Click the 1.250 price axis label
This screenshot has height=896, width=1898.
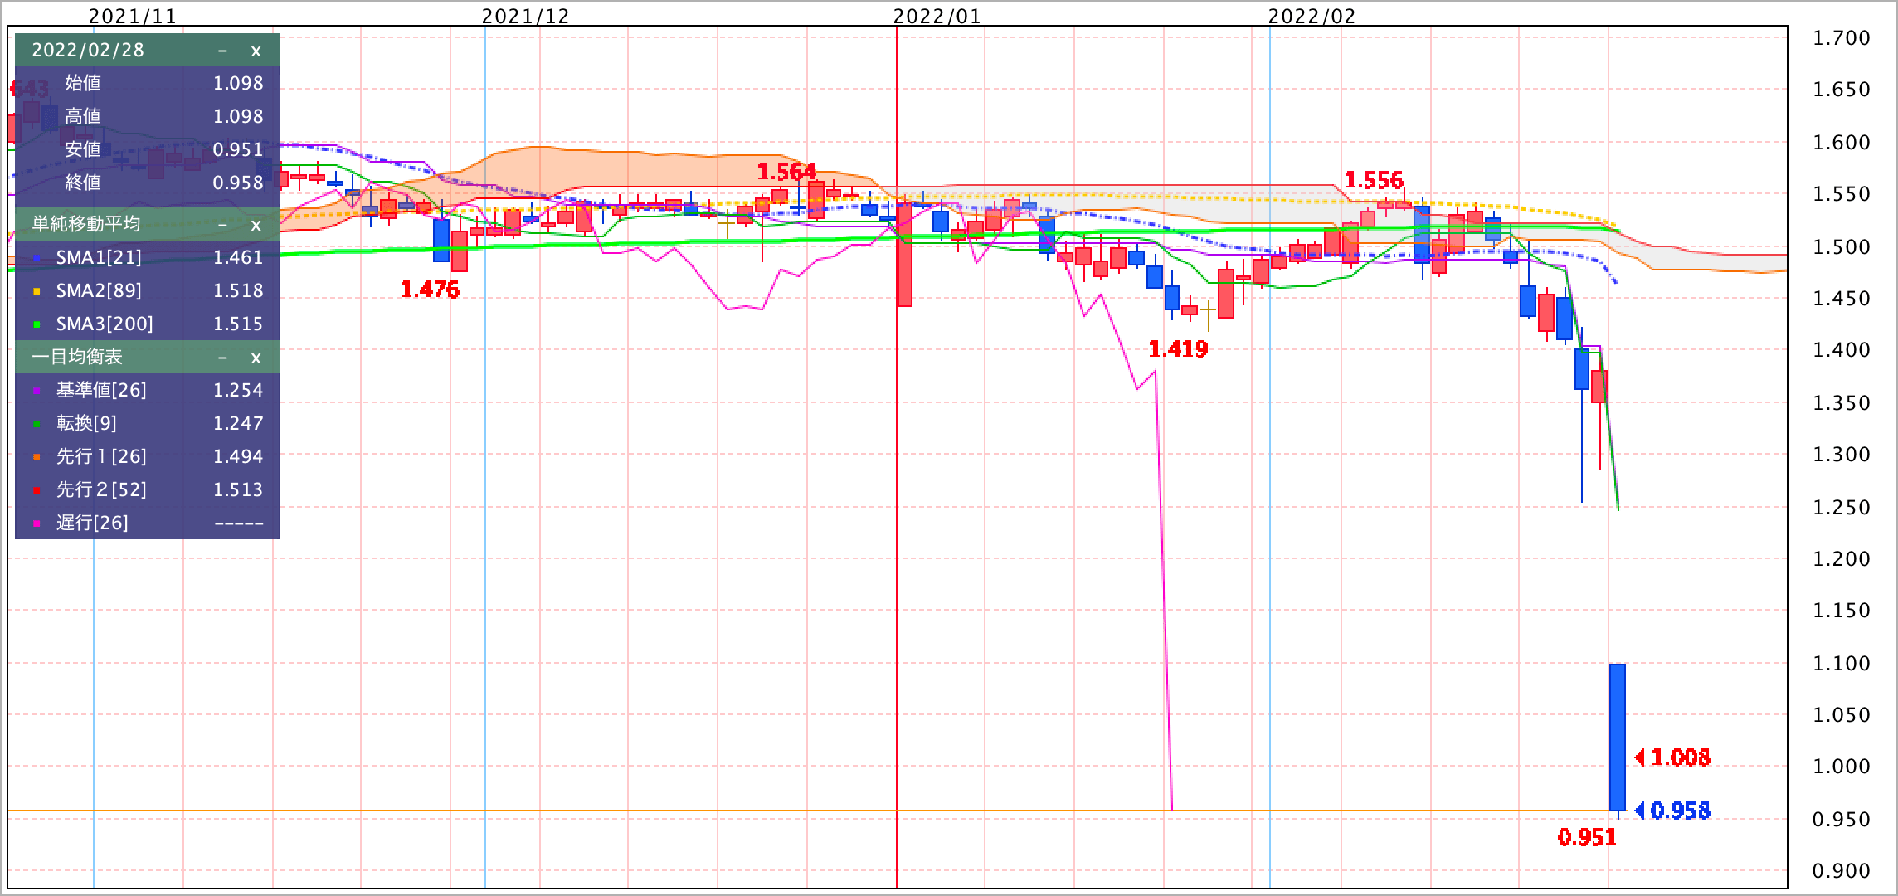coord(1842,508)
